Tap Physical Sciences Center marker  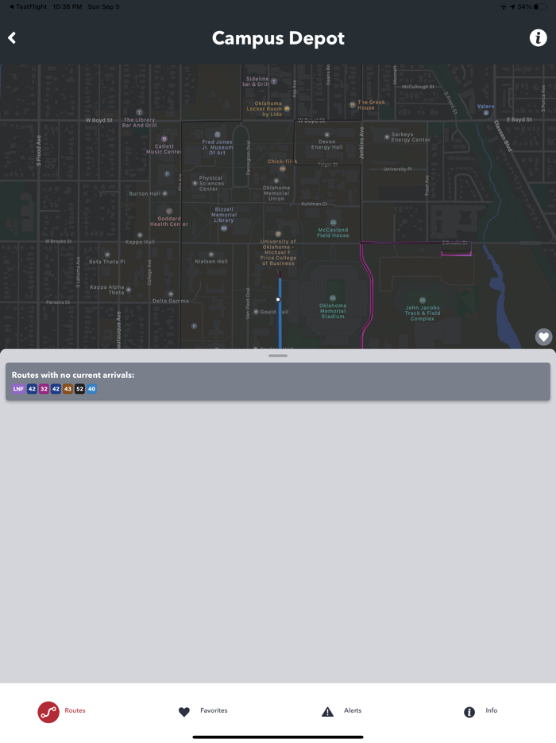pos(195,183)
